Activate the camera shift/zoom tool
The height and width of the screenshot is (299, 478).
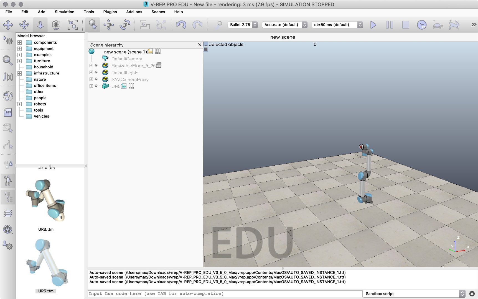(x=40, y=25)
